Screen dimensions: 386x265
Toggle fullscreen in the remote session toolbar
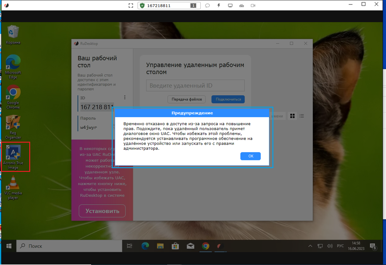click(x=130, y=5)
